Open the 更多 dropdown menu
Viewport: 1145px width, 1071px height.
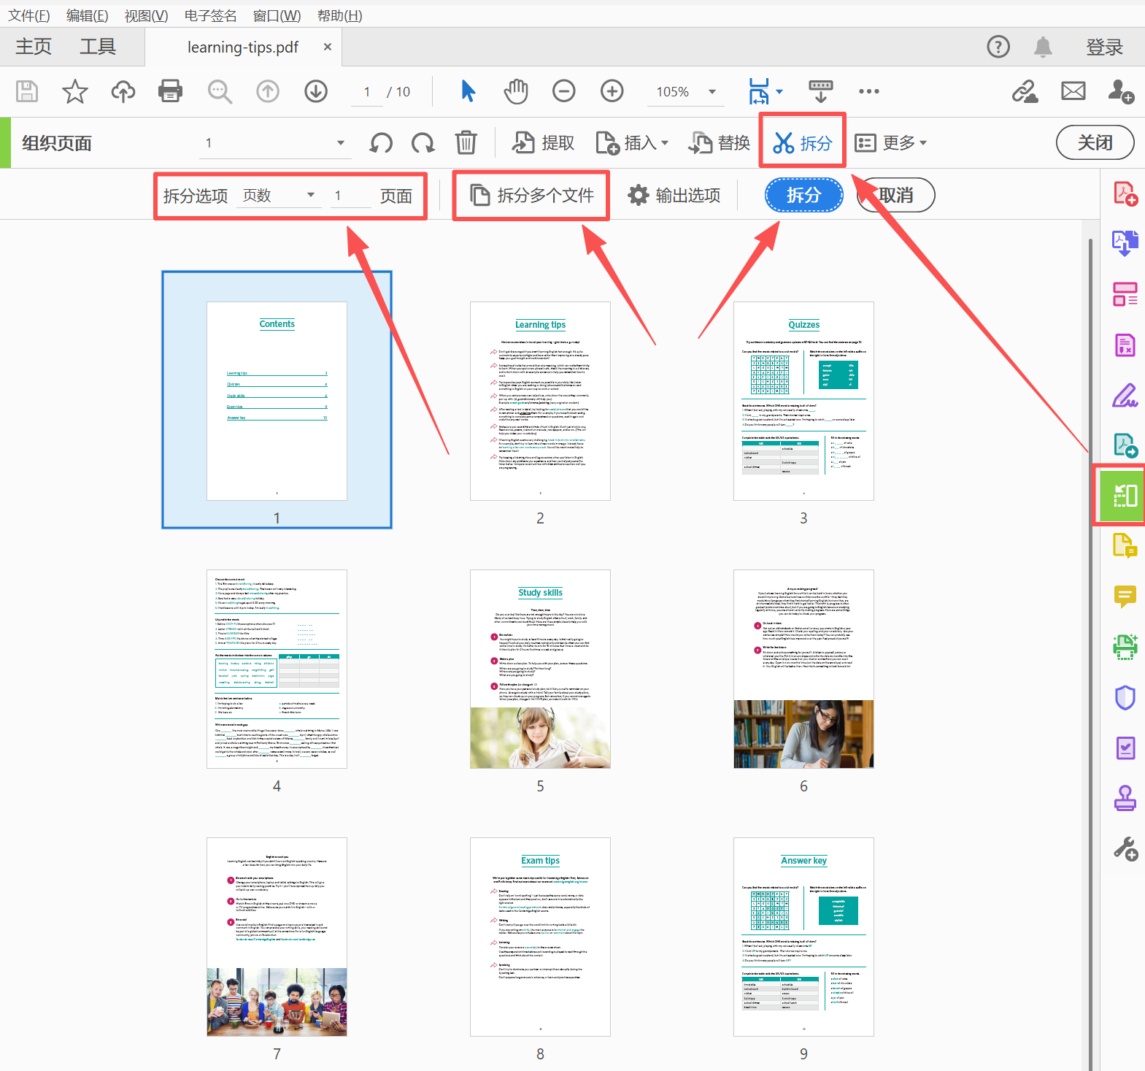[x=891, y=143]
